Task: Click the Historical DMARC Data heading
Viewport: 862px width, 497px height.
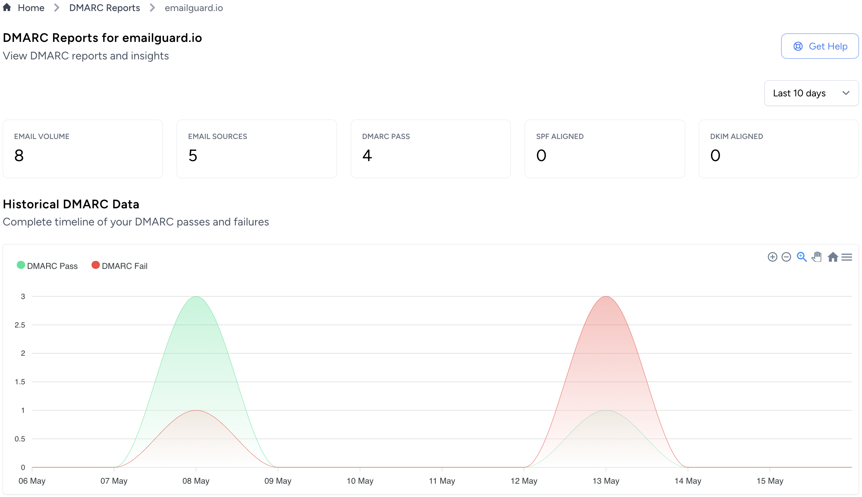Action: 71,204
